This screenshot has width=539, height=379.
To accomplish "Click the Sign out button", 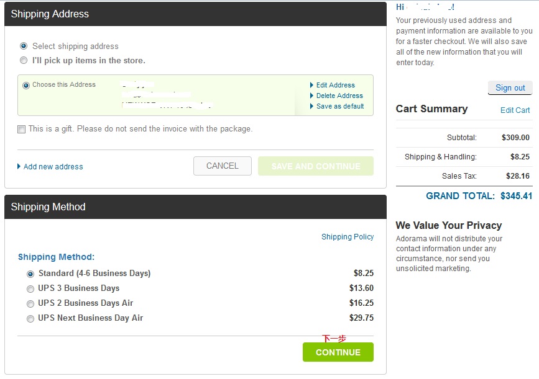I will point(510,88).
